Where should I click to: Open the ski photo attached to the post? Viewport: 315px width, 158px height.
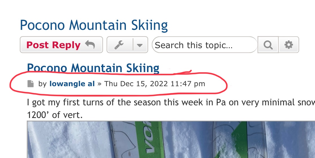point(171,140)
